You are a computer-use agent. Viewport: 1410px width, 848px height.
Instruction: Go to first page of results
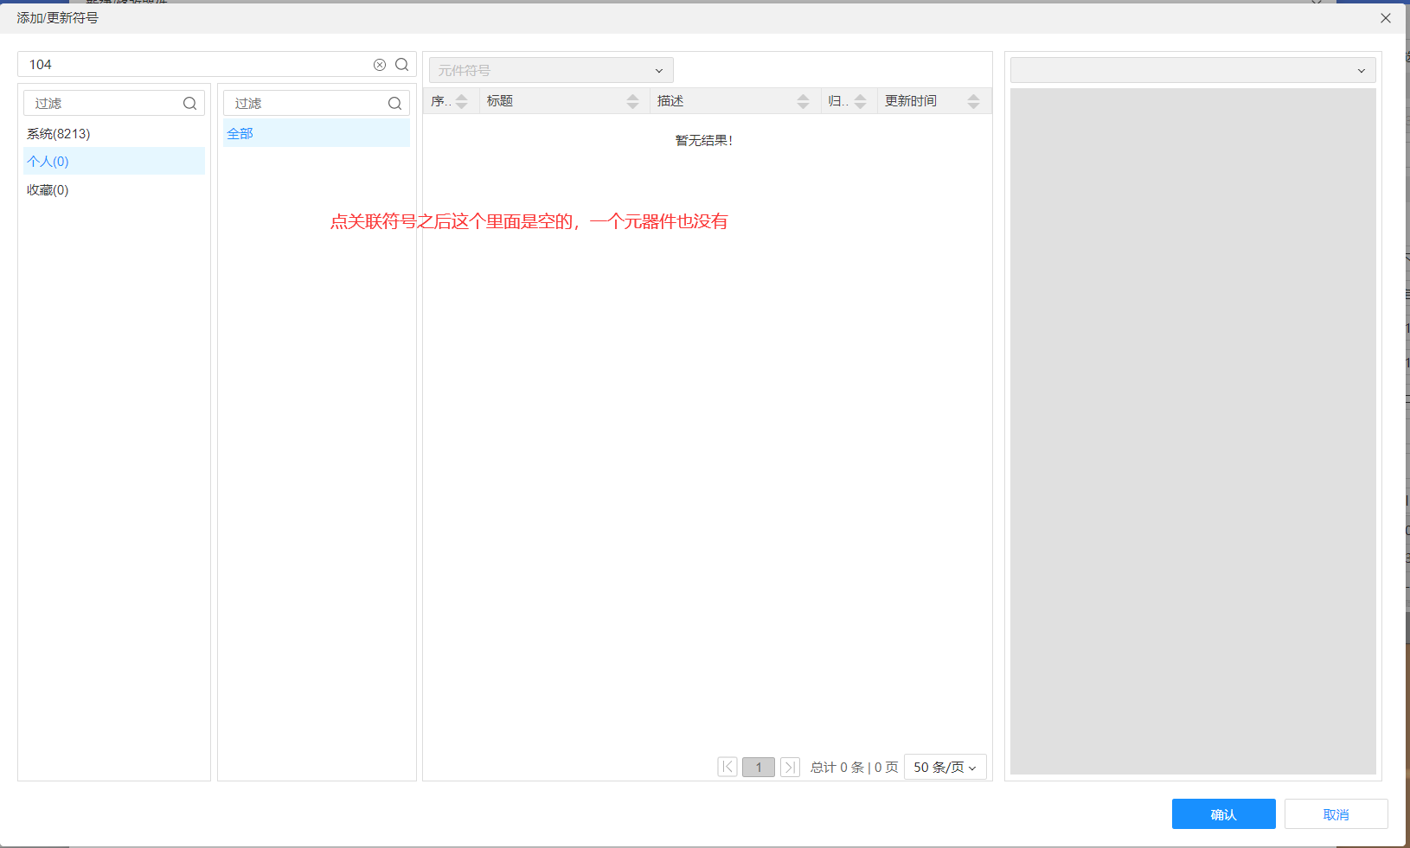coord(727,767)
